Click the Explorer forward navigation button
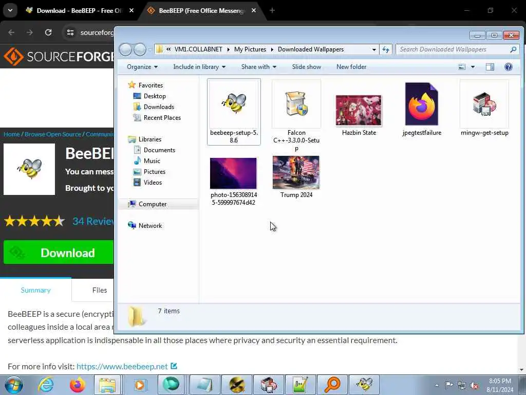This screenshot has width=526, height=395. pos(140,49)
